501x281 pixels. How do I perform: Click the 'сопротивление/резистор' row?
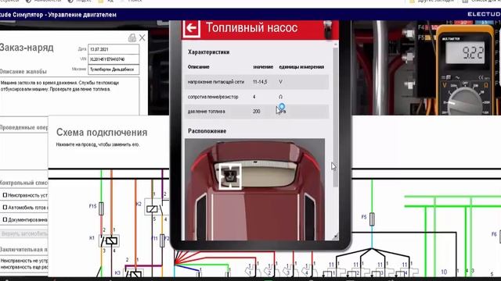click(257, 97)
